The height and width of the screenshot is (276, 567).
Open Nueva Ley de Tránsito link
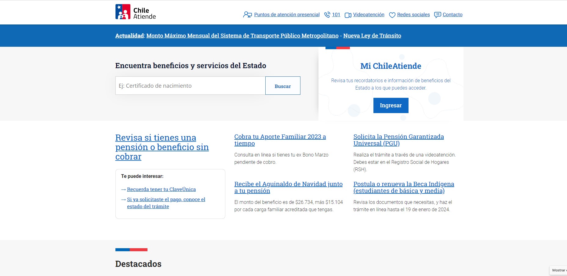372,36
